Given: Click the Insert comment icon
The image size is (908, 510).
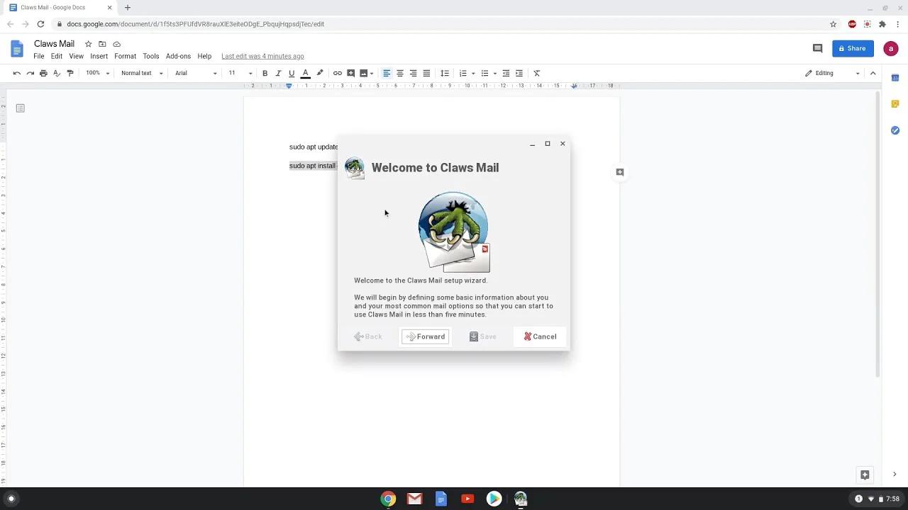Looking at the screenshot, I should (350, 73).
